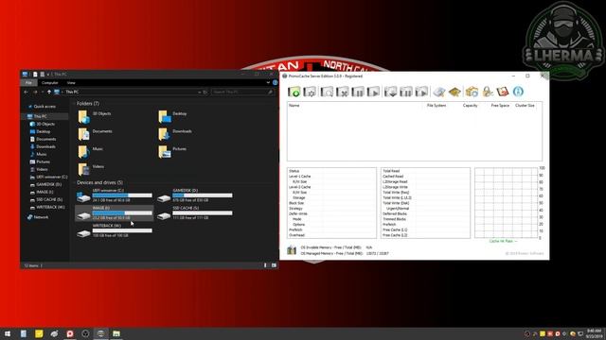The width and height of the screenshot is (606, 340).
Task: Select Desktop in the navigation pane
Action: tap(43, 131)
